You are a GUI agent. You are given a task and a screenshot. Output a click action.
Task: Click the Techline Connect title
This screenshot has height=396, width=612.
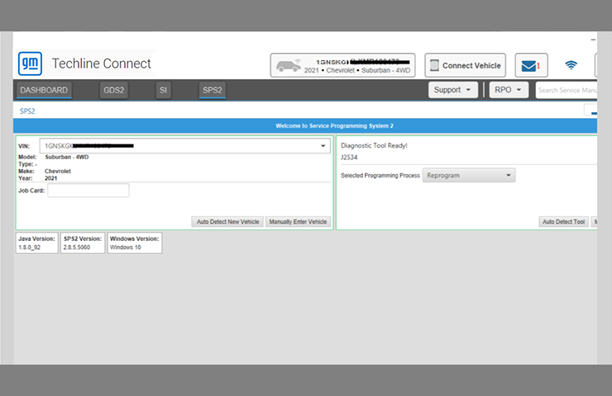coord(102,64)
